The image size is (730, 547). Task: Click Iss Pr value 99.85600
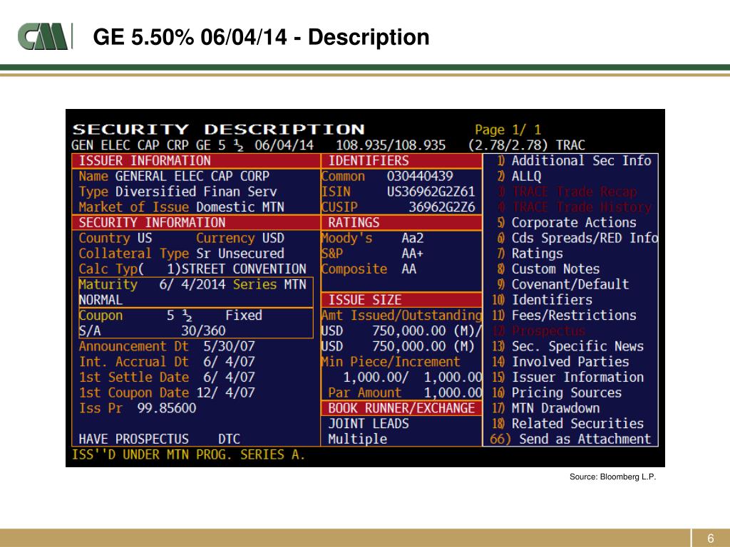[x=167, y=408]
